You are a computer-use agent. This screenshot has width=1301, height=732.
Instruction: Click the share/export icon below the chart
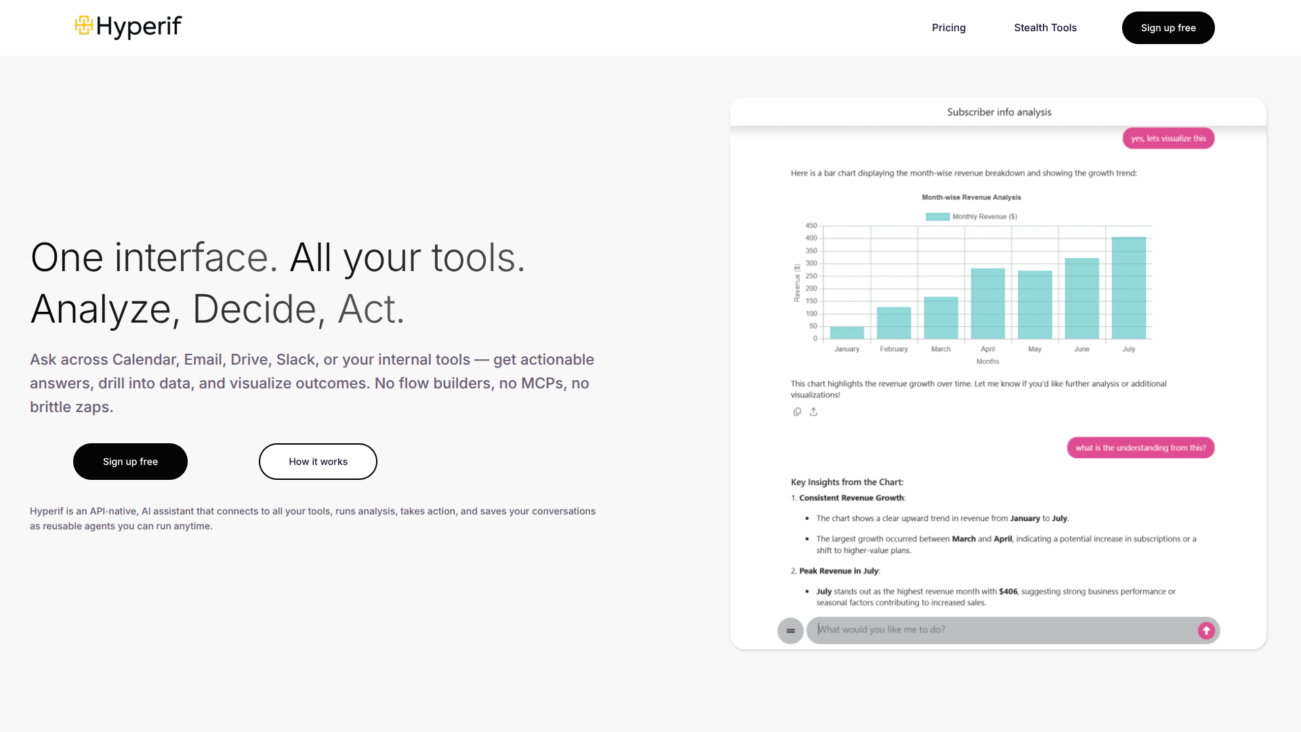tap(813, 411)
